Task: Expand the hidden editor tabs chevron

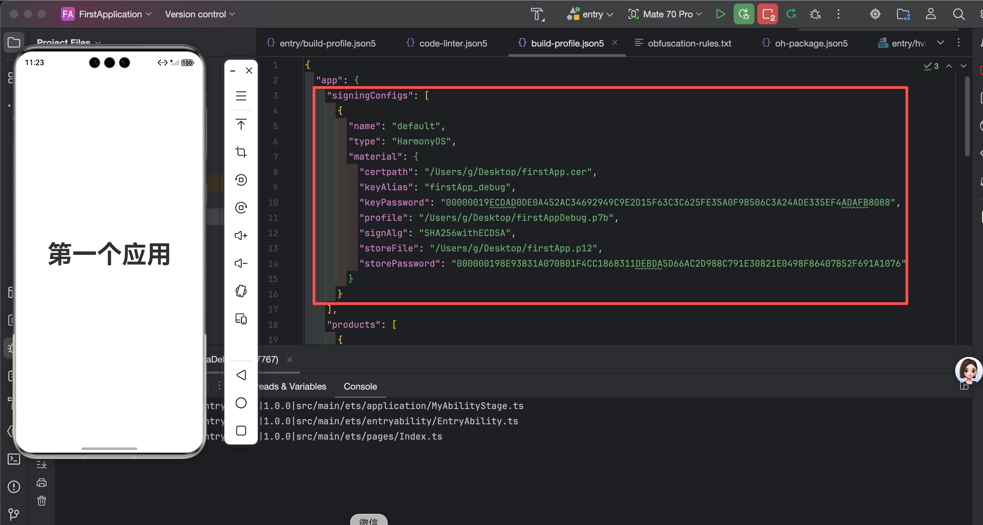Action: 940,43
